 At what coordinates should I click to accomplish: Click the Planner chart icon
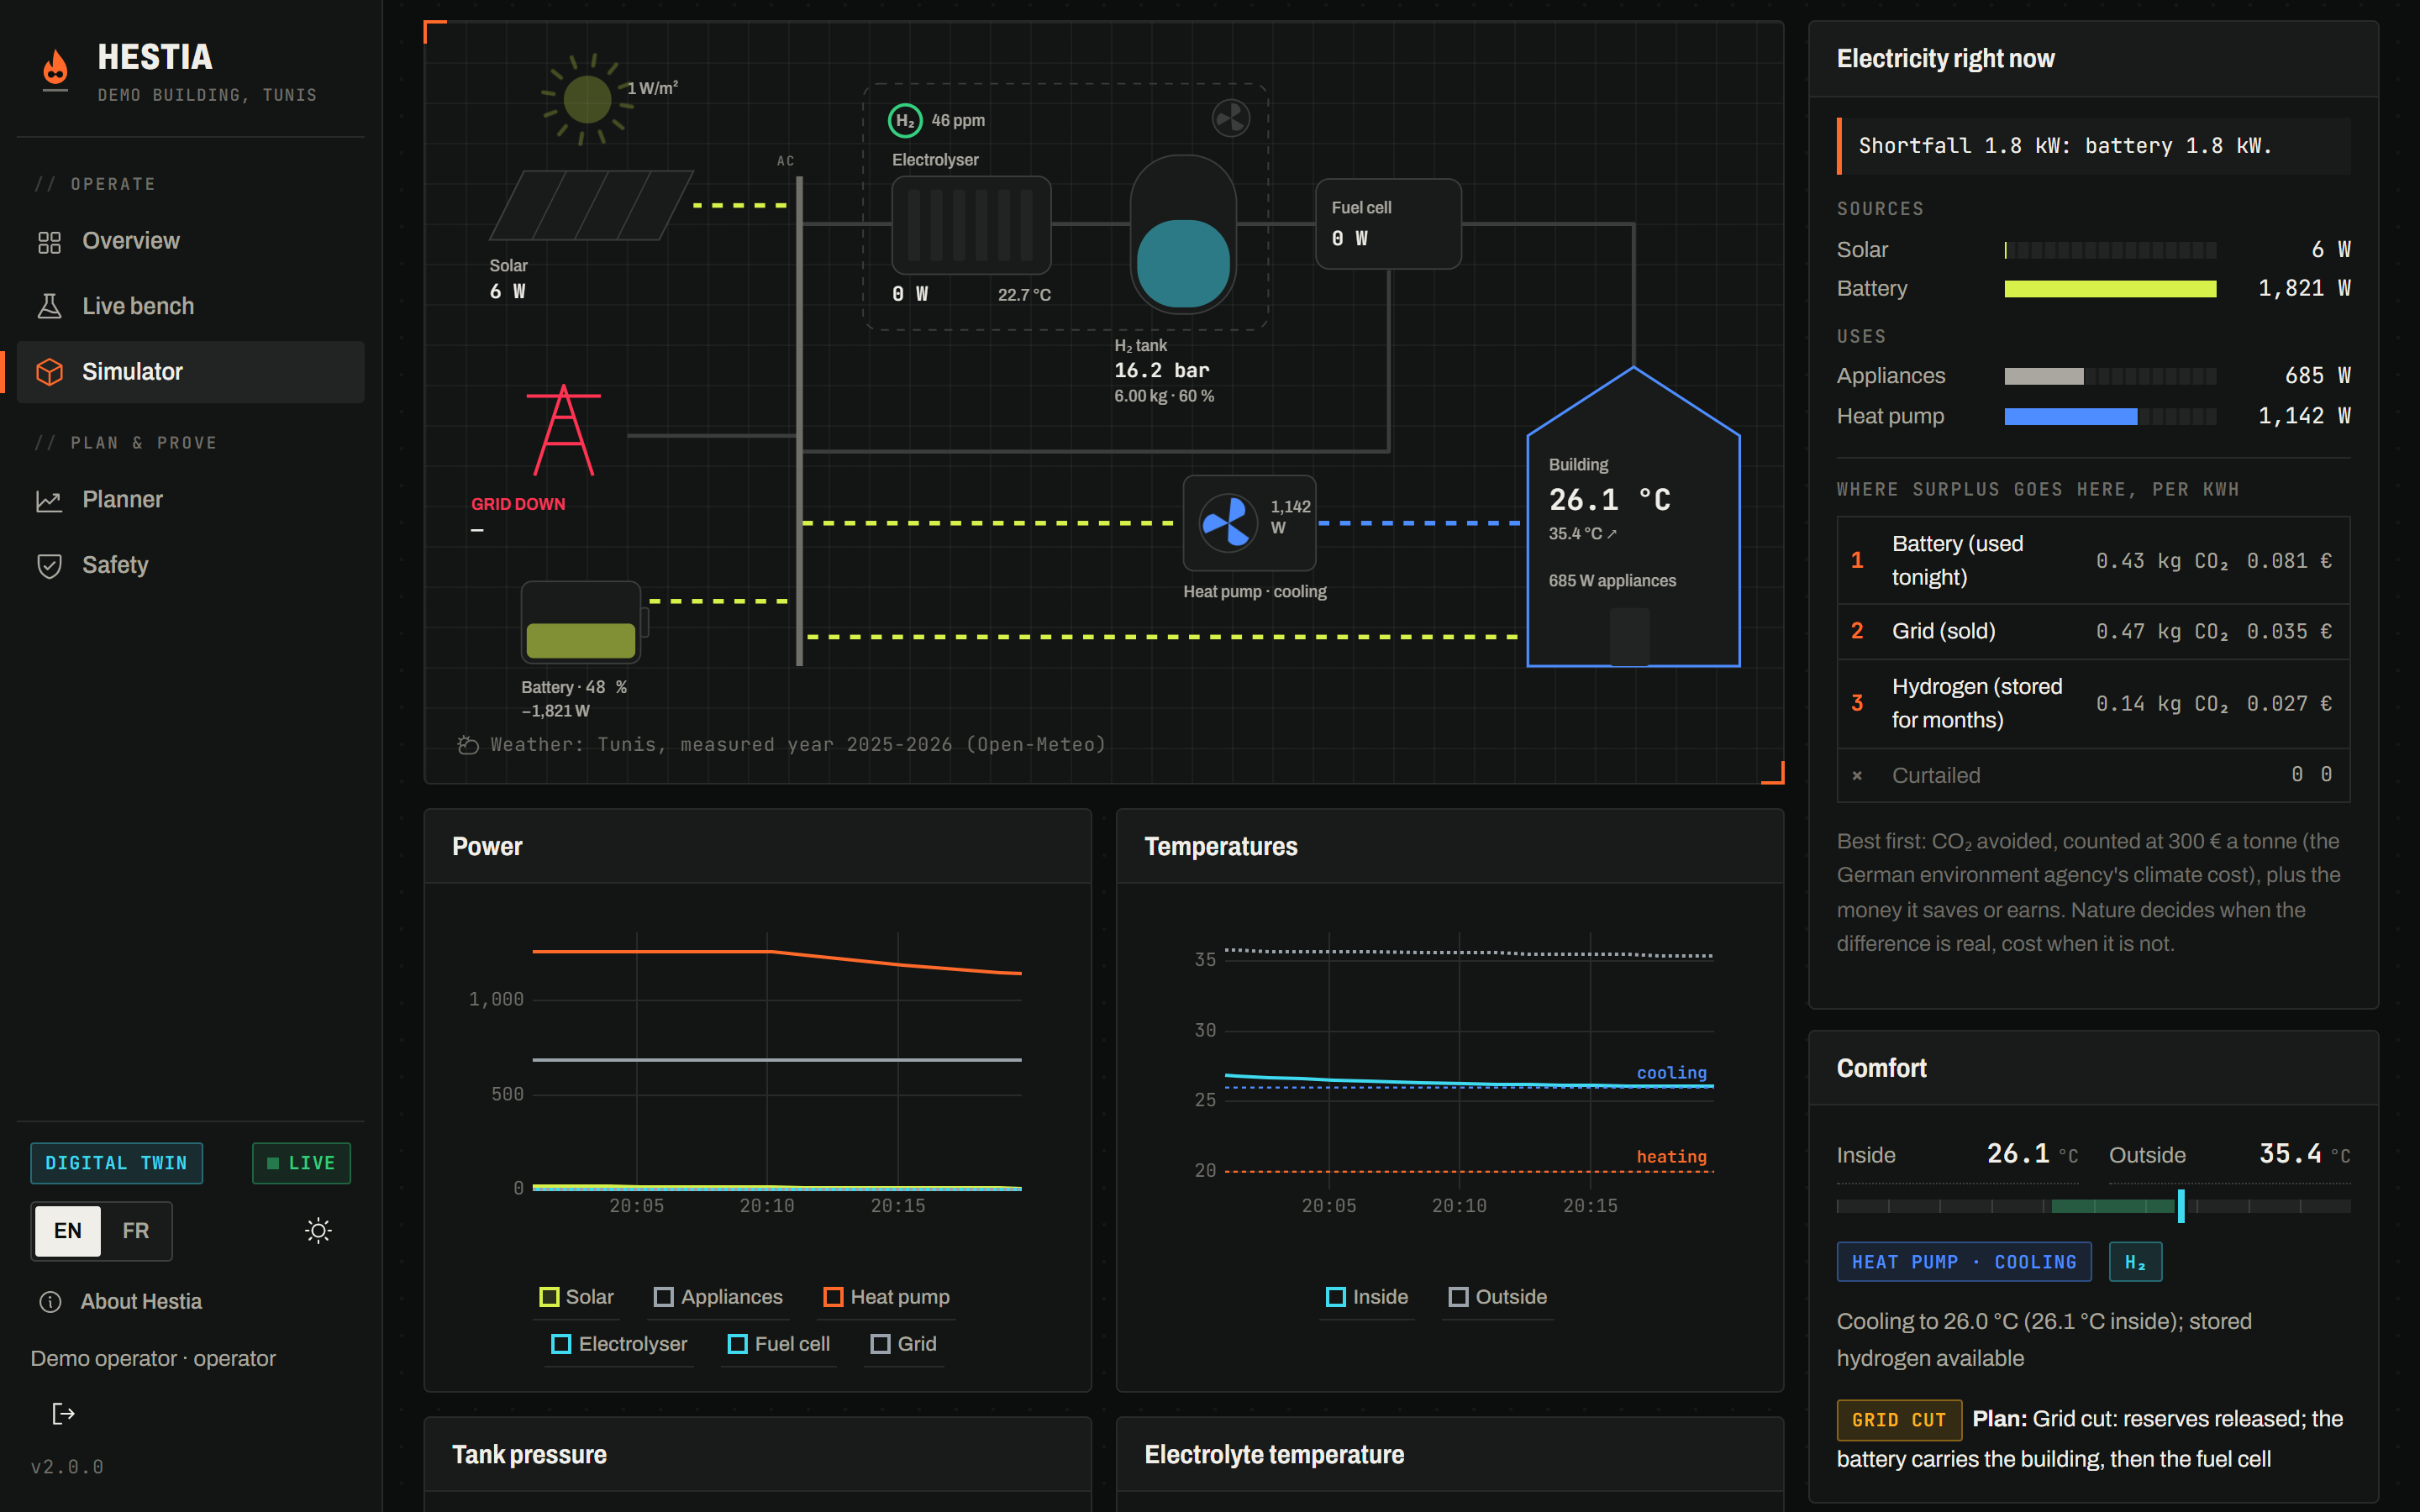[49, 500]
